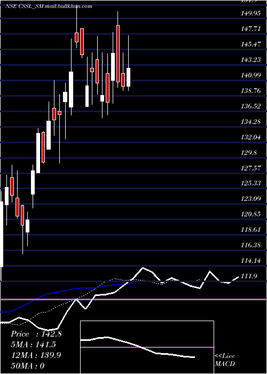Image resolution: width=267 pixels, height=374 pixels.
Task: Open the MACD inset chart panel
Action: tap(147, 347)
